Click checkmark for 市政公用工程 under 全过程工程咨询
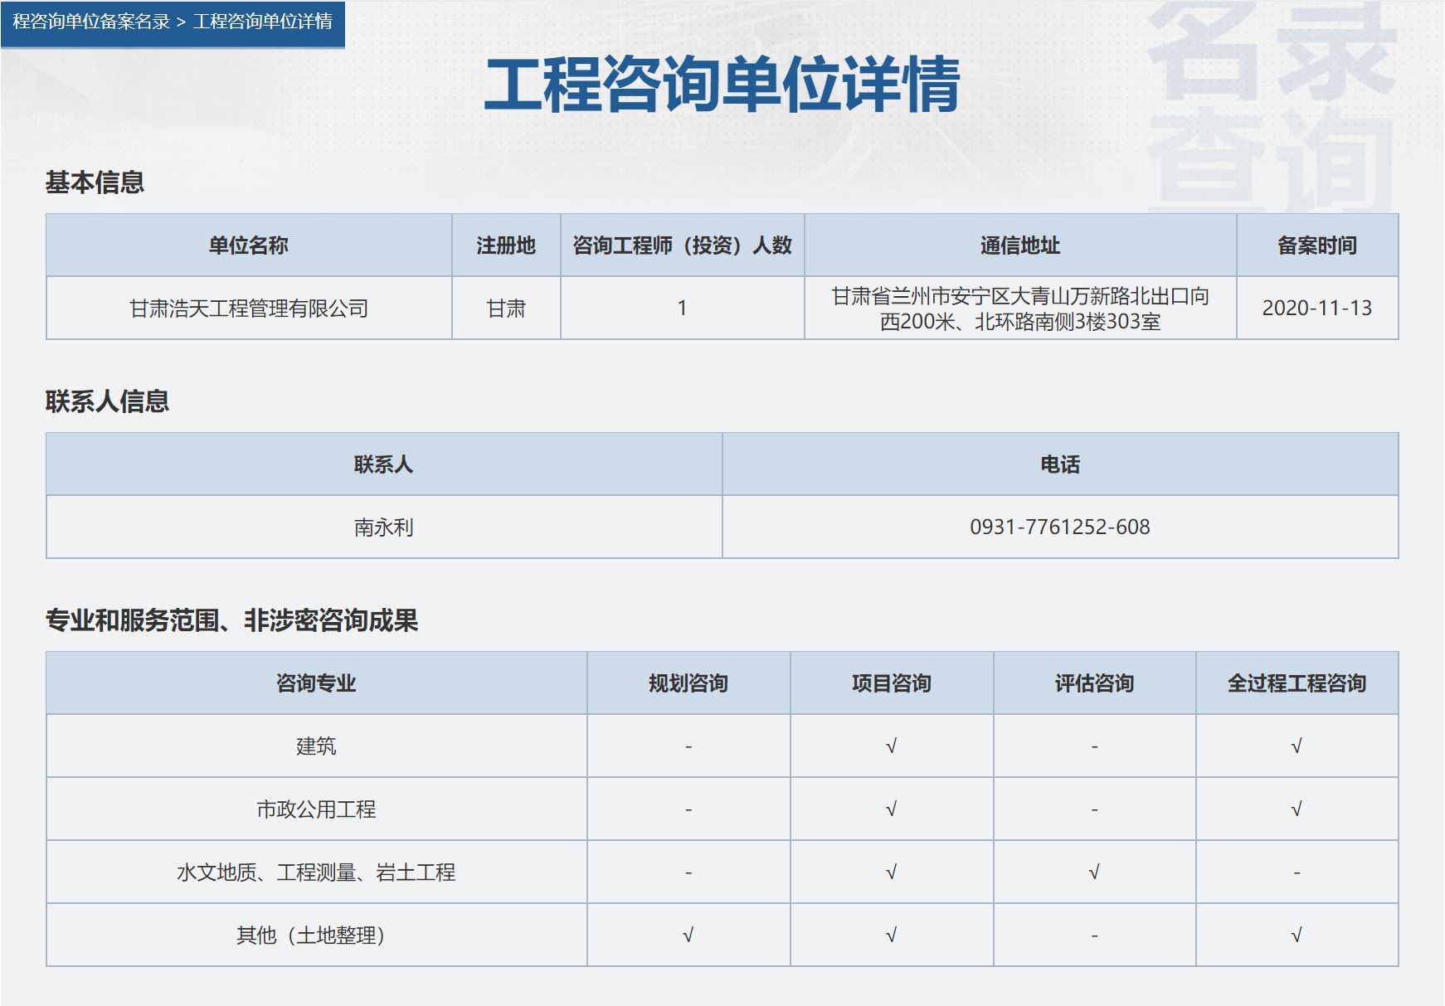This screenshot has height=1006, width=1445. click(x=1297, y=809)
